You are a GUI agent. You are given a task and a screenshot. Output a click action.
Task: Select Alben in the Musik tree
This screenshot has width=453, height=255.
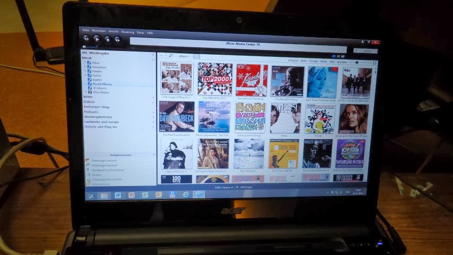pyautogui.click(x=96, y=63)
